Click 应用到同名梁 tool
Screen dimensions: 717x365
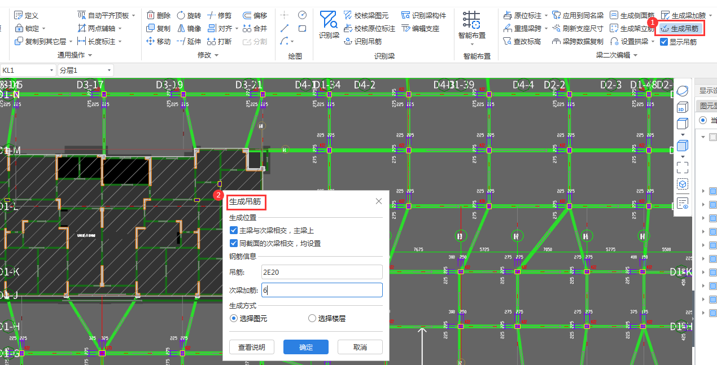tap(578, 15)
